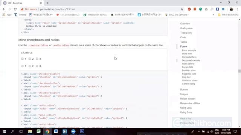Go to Forms in the sidebar
Screen dimensions: 241x135
[184, 46]
